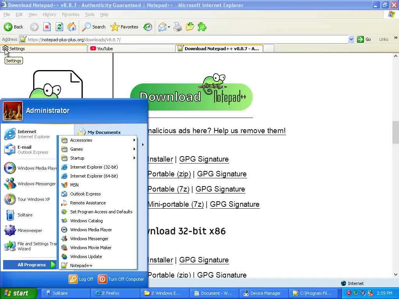Click the Portable (zip) download link
The height and width of the screenshot is (299, 399).
(x=169, y=174)
